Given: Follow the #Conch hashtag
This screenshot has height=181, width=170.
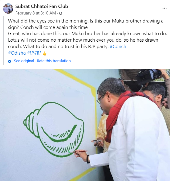Looking at the screenshot, I should 118,47.
